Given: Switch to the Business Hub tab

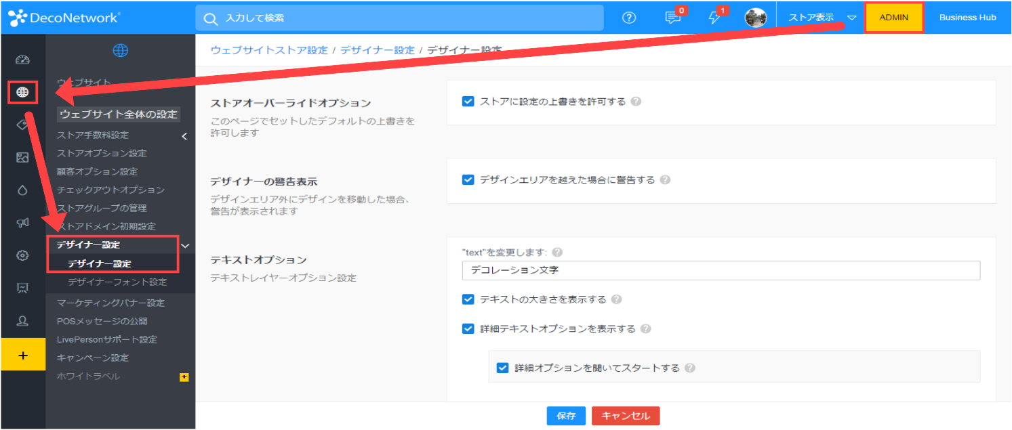Looking at the screenshot, I should (x=967, y=18).
